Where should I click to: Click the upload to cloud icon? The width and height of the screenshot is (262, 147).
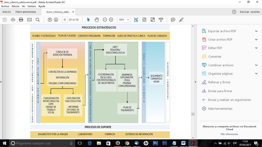point(13,20)
